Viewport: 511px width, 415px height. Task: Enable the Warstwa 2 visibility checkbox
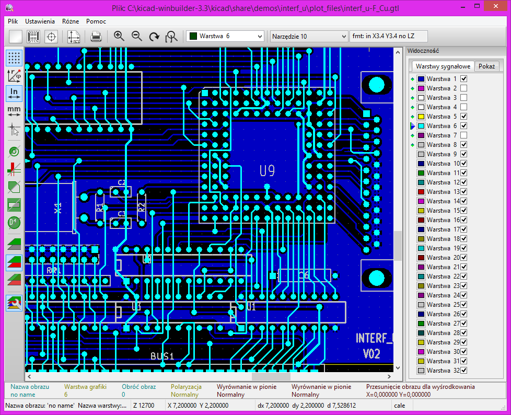(x=464, y=88)
